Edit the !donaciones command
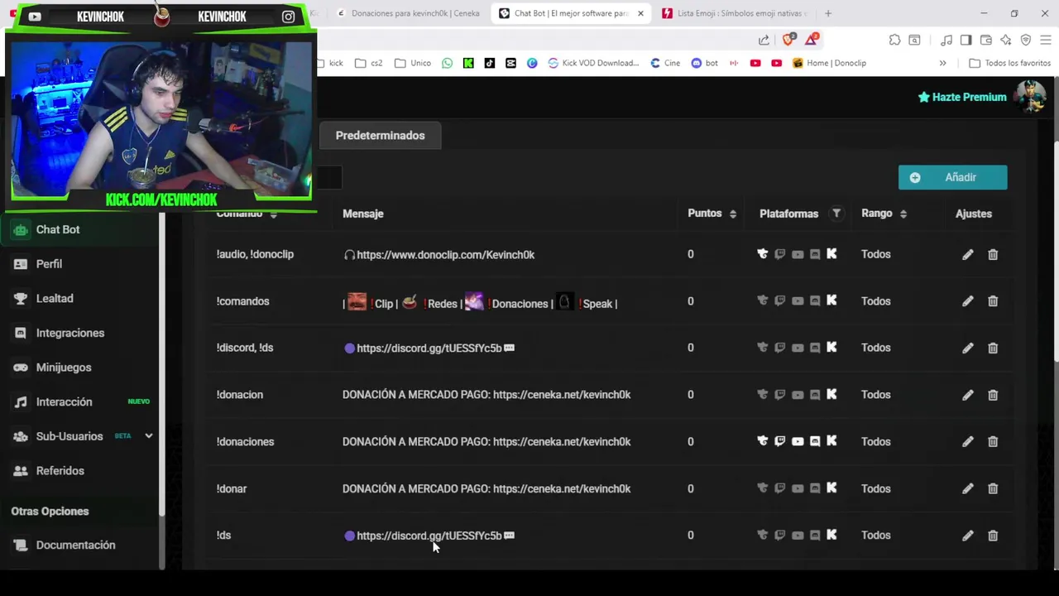 pos(967,442)
